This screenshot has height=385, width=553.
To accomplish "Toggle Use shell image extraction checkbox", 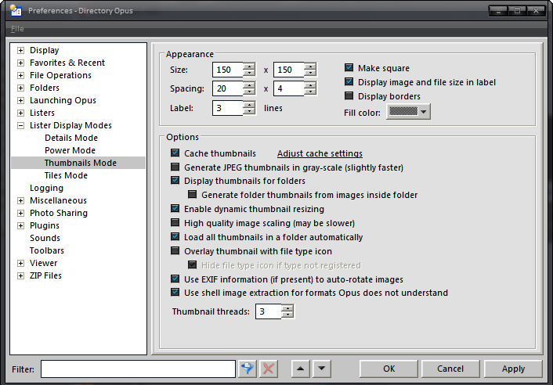I will pyautogui.click(x=175, y=293).
